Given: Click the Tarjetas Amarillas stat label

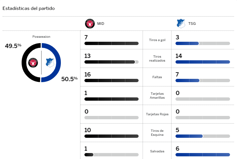Looking at the screenshot, I should tap(158, 96).
